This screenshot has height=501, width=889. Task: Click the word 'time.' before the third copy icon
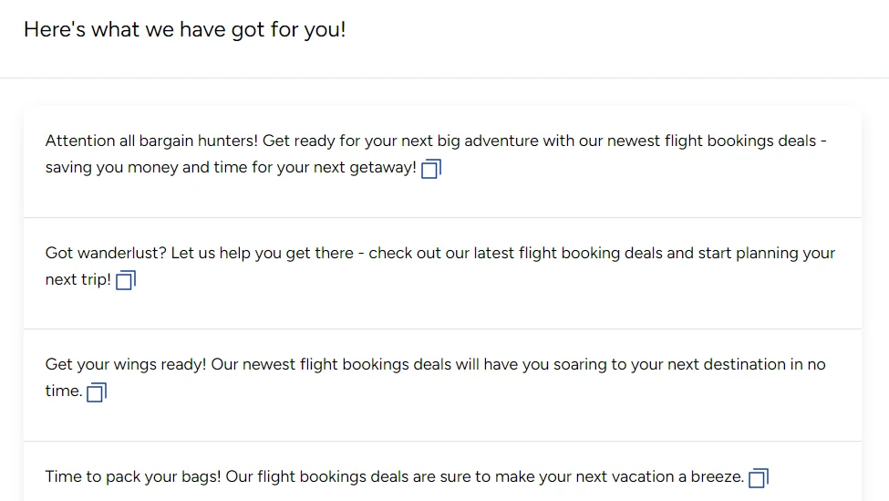pos(64,391)
